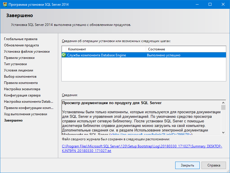Open the Условия лицензии step
This screenshot has height=173, width=230.
click(19, 70)
